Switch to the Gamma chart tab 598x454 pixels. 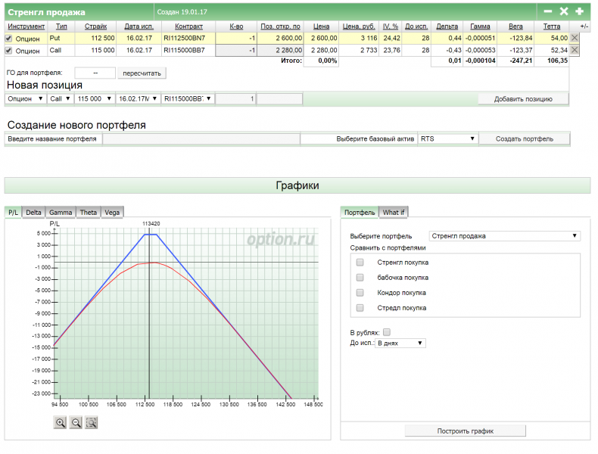pyautogui.click(x=61, y=213)
